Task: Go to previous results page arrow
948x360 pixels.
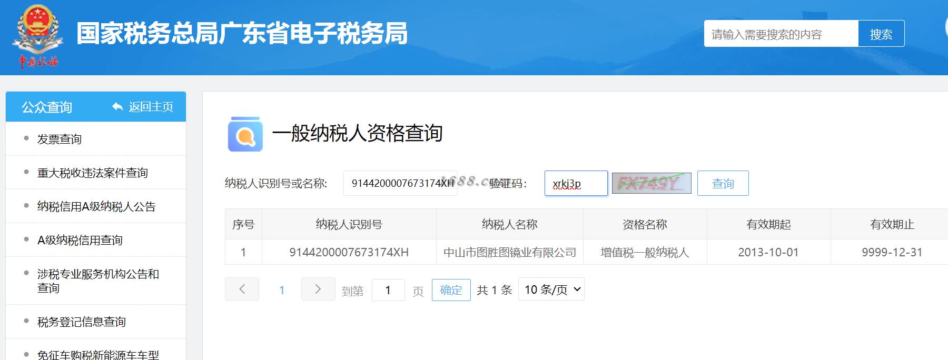Action: point(242,289)
